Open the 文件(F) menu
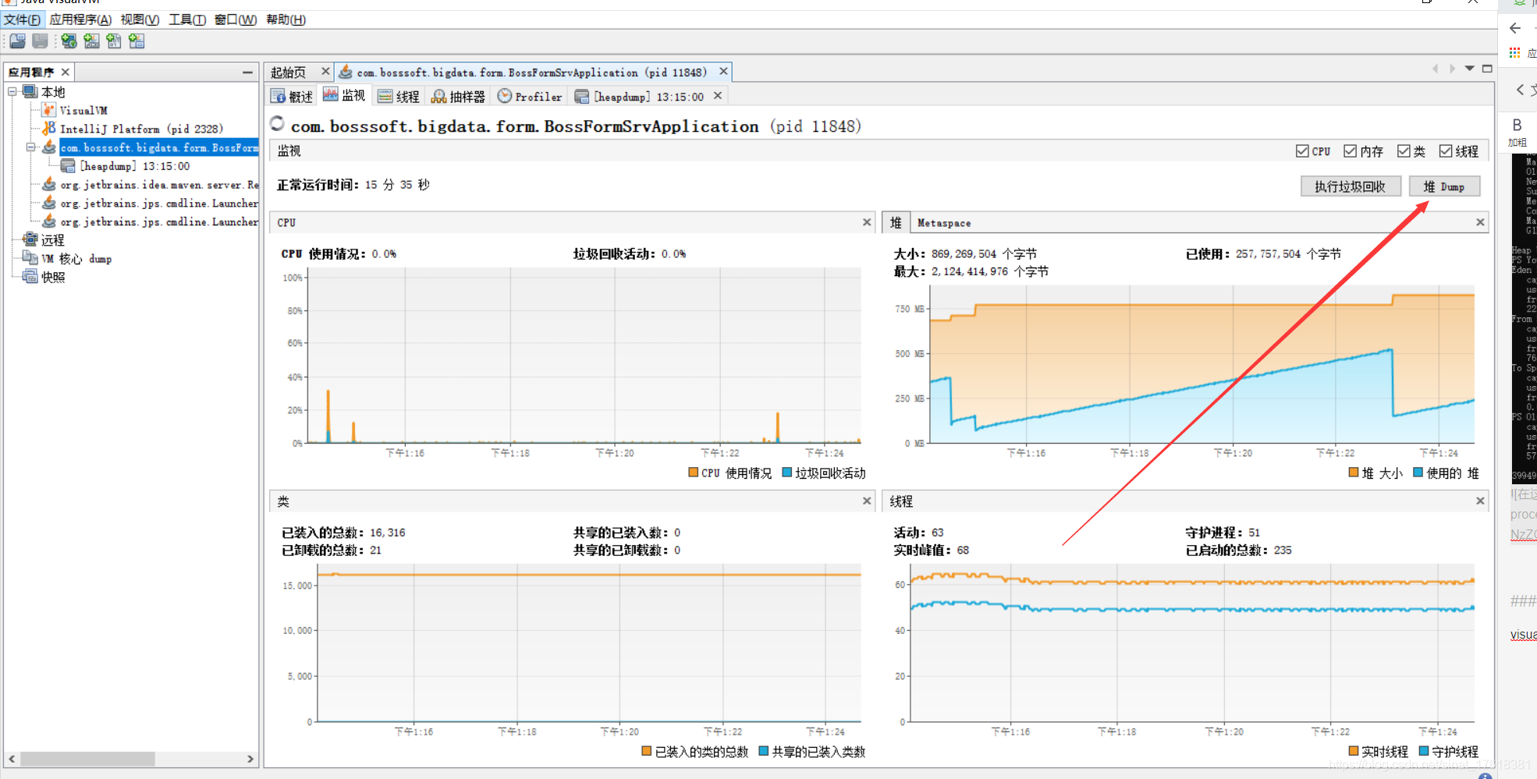The width and height of the screenshot is (1537, 779). point(22,19)
